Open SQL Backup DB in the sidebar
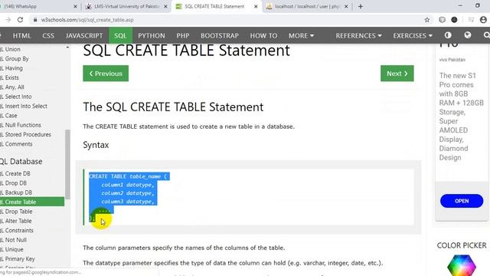Image resolution: width=490 pixels, height=276 pixels. [31, 192]
